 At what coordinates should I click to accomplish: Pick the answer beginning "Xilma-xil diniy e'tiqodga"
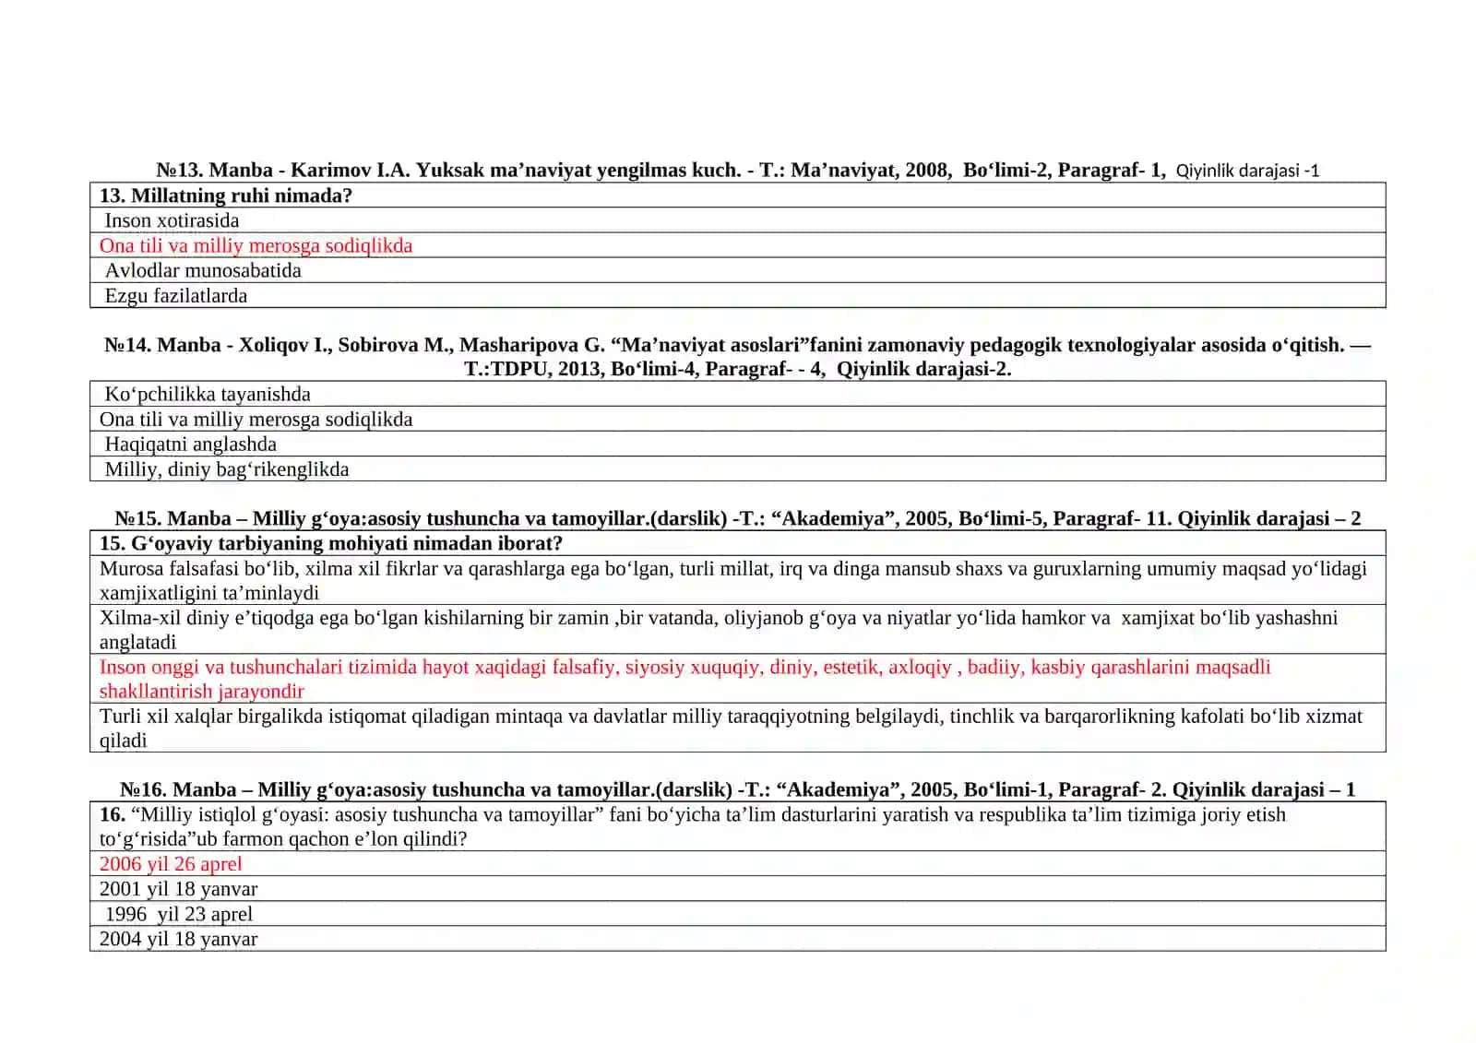click(x=738, y=629)
